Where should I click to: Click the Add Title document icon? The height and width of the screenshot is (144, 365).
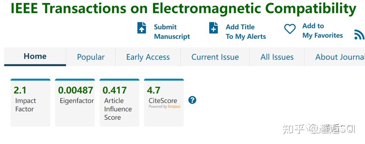tap(214, 28)
